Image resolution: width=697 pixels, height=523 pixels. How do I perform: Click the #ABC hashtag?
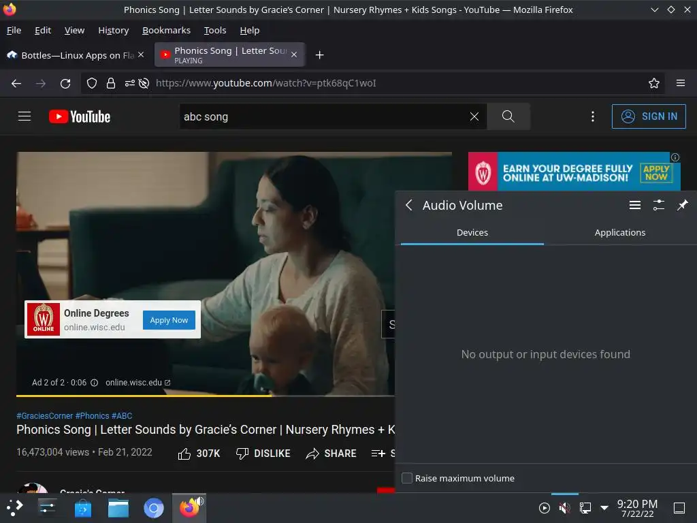coord(122,416)
